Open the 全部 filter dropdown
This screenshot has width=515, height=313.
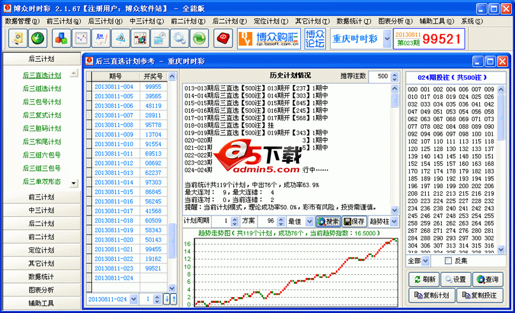pyautogui.click(x=426, y=261)
